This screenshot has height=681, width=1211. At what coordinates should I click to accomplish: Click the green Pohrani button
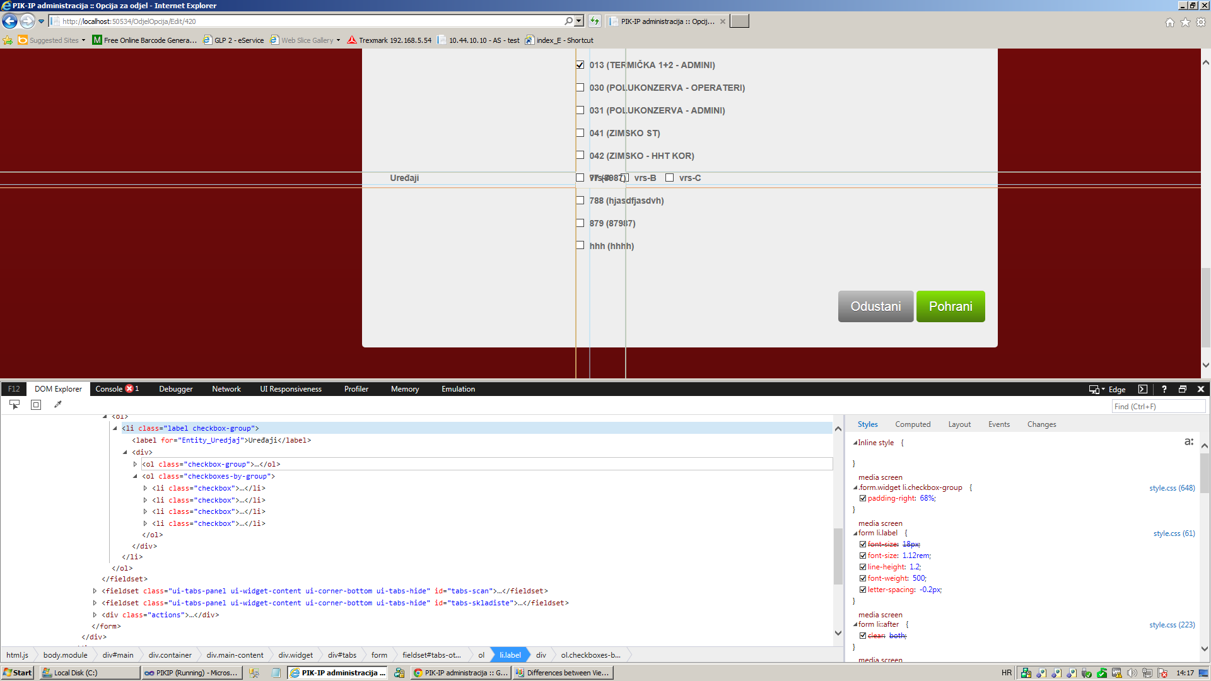951,306
